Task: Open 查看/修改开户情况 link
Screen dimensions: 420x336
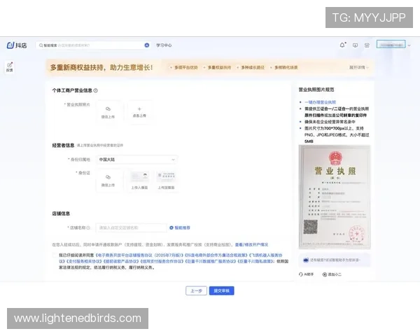Action: 251,244
